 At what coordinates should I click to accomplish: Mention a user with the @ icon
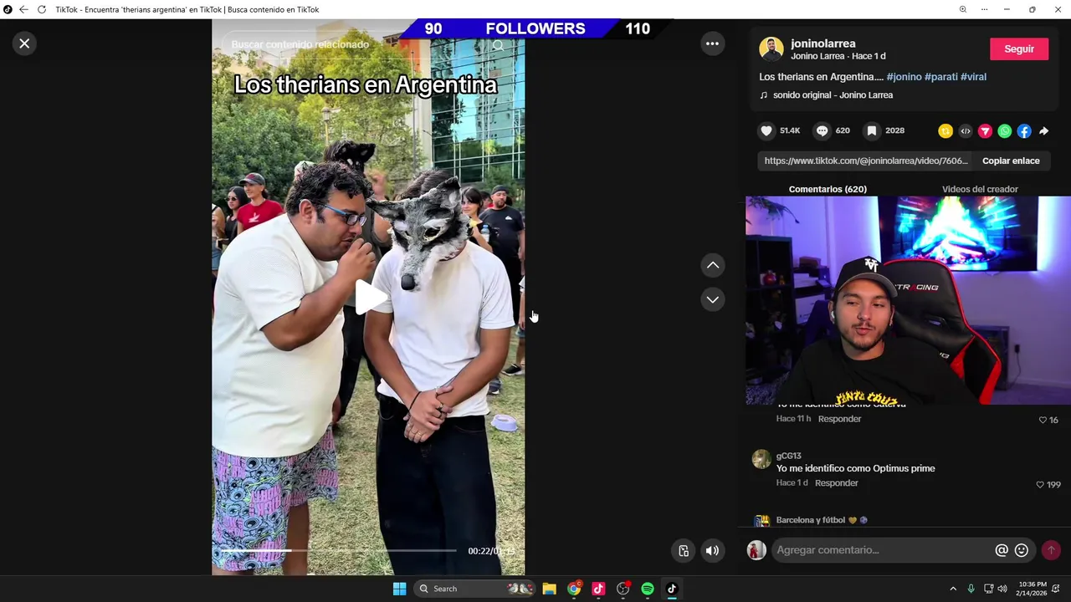pyautogui.click(x=1002, y=550)
